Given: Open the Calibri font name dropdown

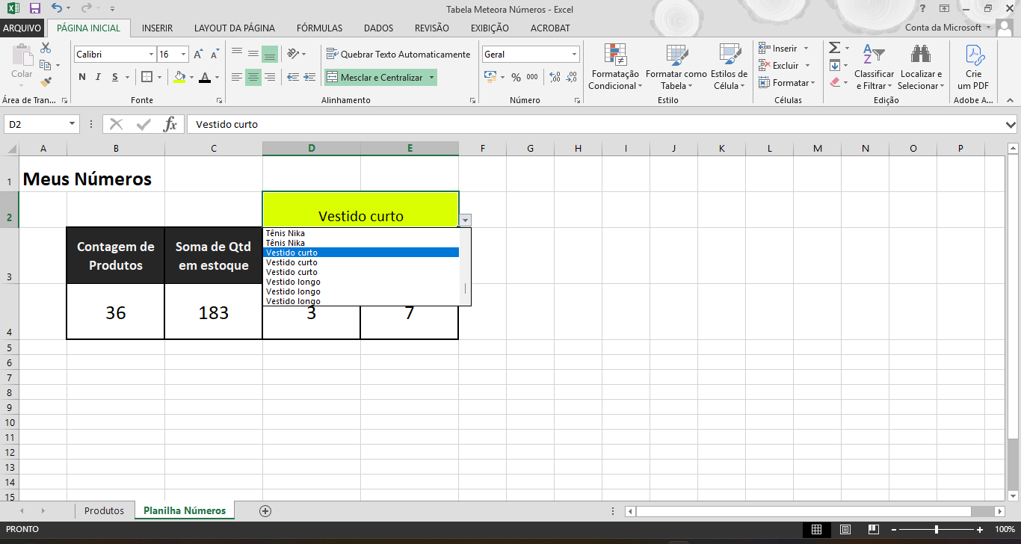Looking at the screenshot, I should 152,55.
